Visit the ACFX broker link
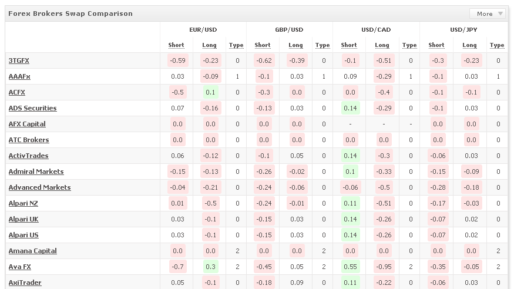 click(x=17, y=92)
